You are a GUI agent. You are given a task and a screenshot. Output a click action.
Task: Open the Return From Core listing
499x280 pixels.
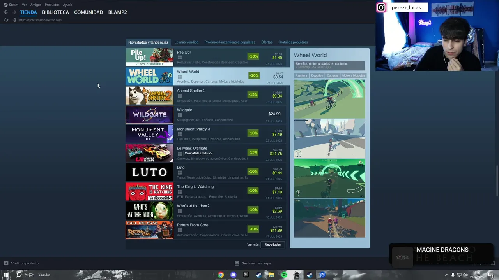coord(207,230)
